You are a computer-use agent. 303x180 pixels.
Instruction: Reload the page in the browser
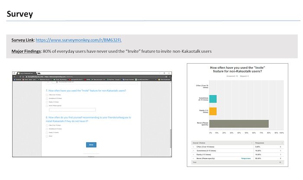(20, 77)
